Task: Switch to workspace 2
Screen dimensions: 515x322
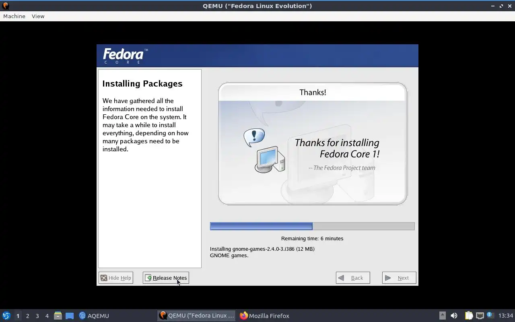Action: (x=27, y=316)
